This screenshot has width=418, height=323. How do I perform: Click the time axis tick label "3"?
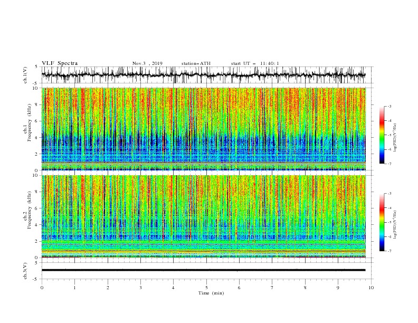coord(140,288)
